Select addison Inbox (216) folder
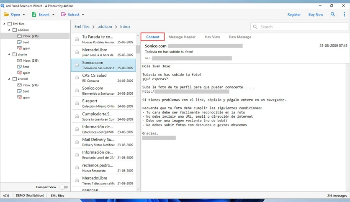 click(31, 36)
